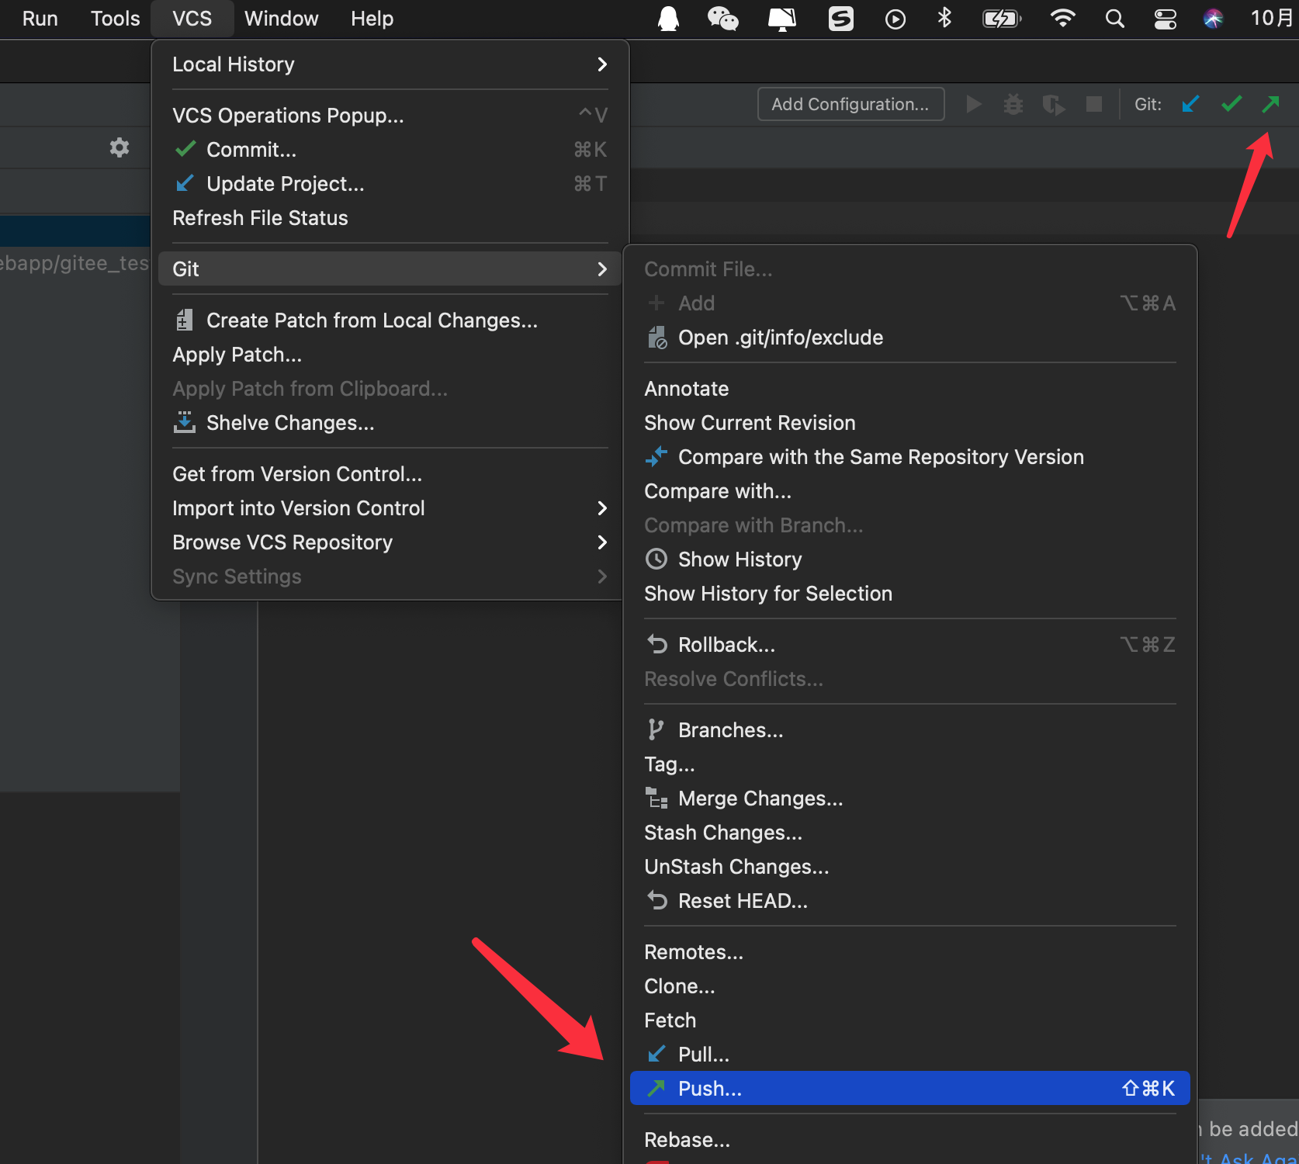This screenshot has width=1299, height=1164.
Task: Click the Git commit green checkmark in toolbar
Action: (x=1231, y=104)
